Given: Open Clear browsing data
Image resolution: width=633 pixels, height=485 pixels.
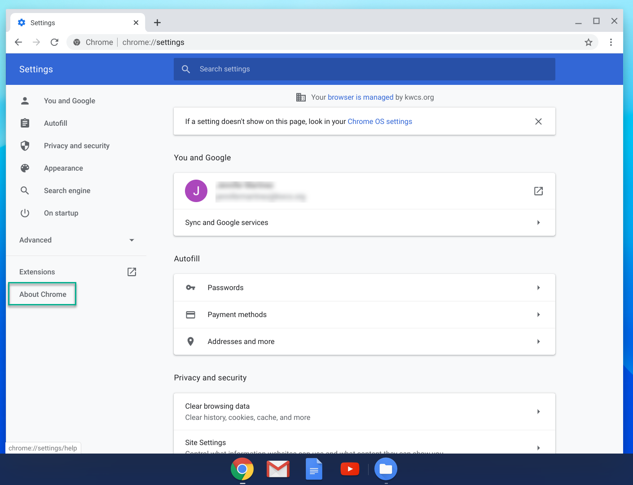Looking at the screenshot, I should [364, 411].
